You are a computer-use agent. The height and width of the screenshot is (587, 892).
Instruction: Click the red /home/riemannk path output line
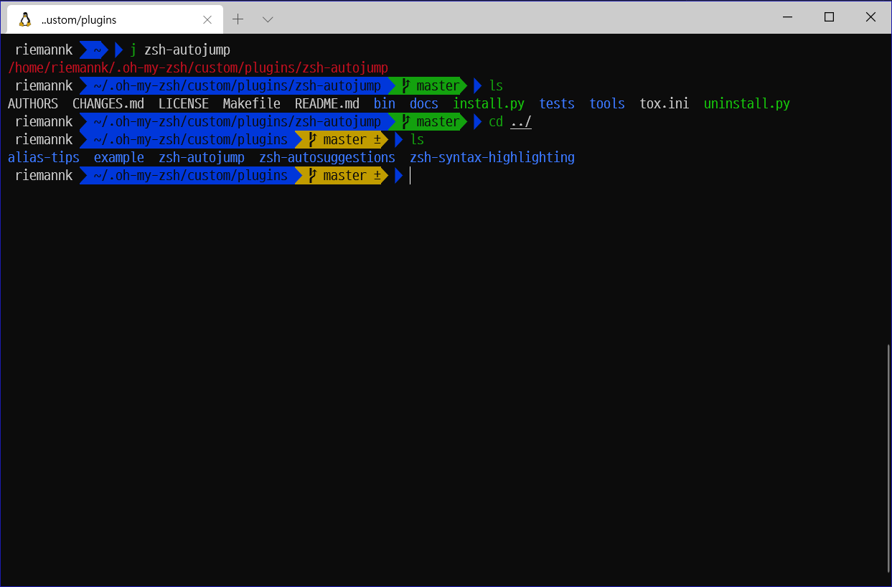[198, 67]
